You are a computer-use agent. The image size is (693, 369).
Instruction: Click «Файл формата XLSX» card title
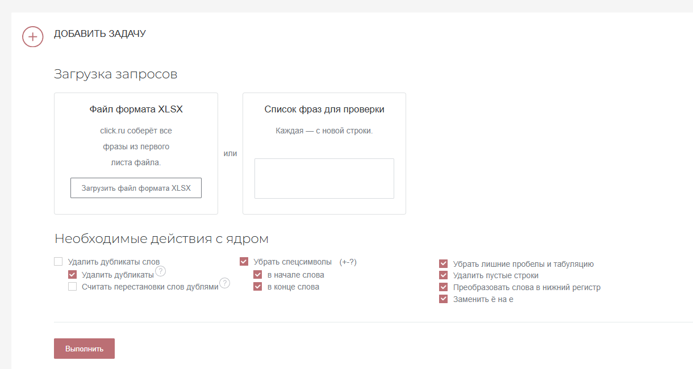(x=136, y=110)
